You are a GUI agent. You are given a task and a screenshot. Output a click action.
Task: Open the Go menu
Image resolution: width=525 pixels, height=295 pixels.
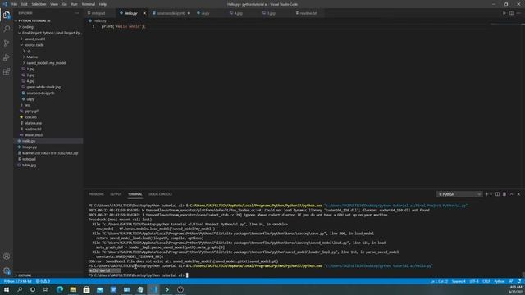click(x=64, y=4)
